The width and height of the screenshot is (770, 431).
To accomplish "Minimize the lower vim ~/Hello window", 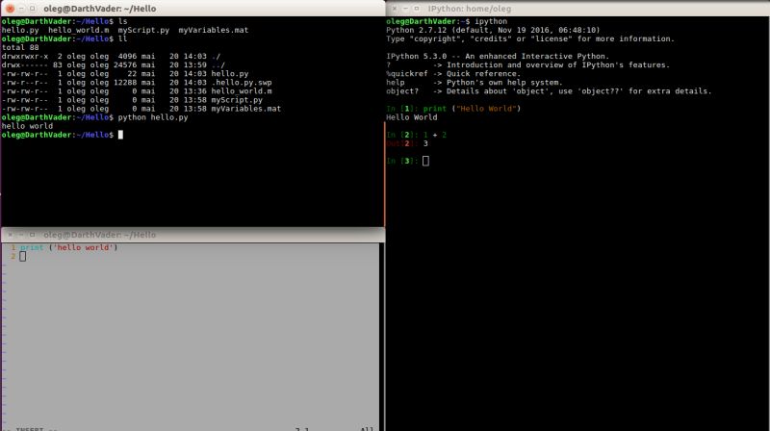I will [21, 235].
